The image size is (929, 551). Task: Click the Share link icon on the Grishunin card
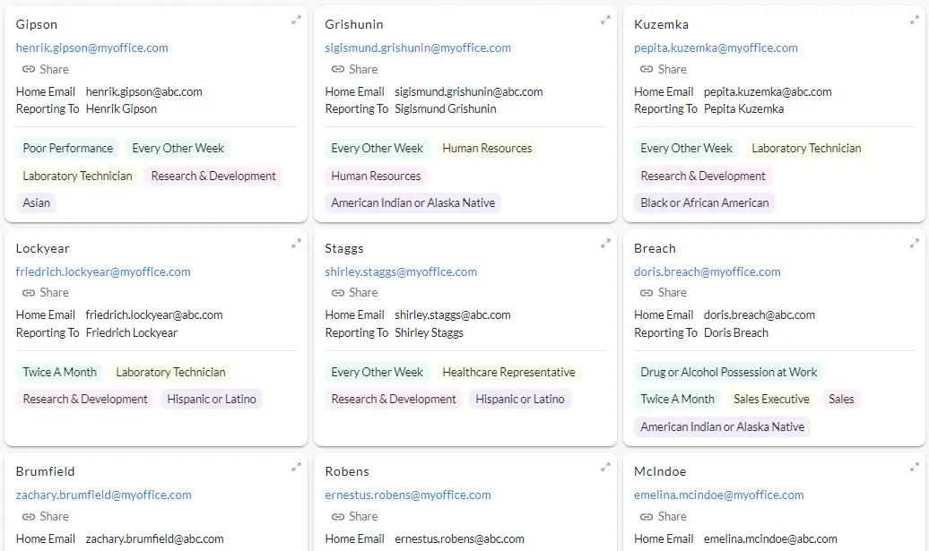[x=337, y=69]
